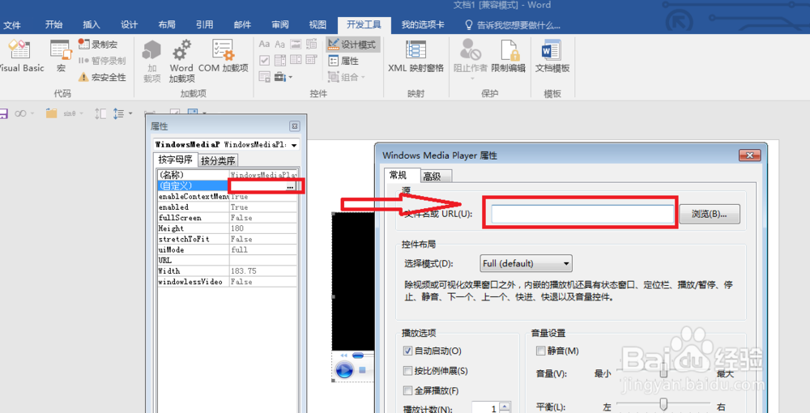Screen dimensions: 810x413
Task: Insert a rich text content control
Action: coord(265,45)
